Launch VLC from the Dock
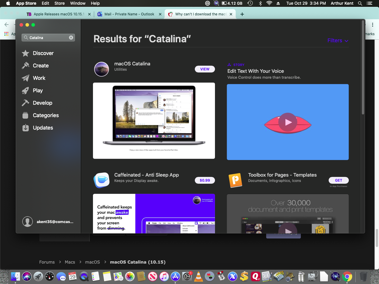379x284 pixels. tap(198, 277)
